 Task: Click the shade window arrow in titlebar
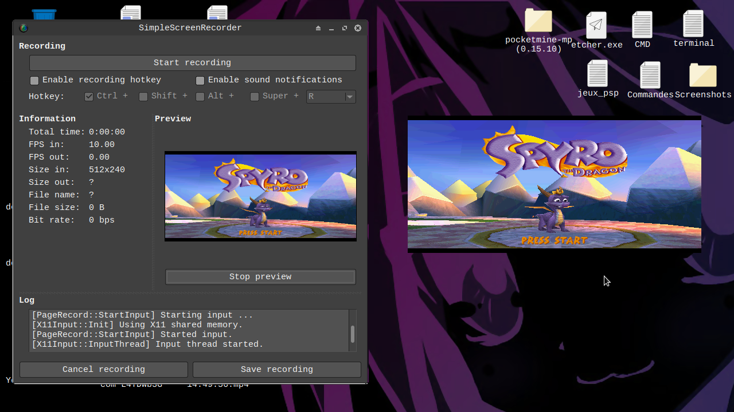(318, 28)
